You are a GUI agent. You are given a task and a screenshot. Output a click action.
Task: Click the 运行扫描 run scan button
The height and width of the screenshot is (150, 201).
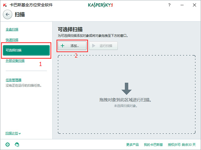(x=103, y=46)
